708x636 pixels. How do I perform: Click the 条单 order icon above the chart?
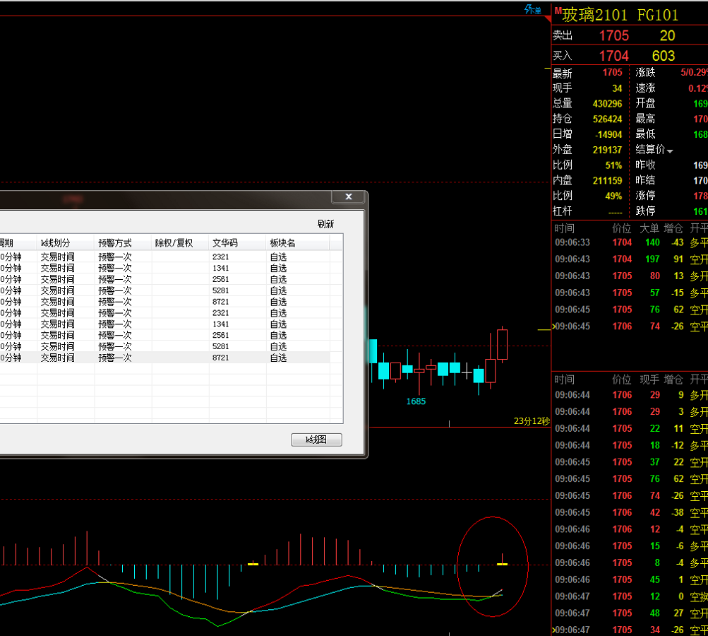pyautogui.click(x=533, y=9)
